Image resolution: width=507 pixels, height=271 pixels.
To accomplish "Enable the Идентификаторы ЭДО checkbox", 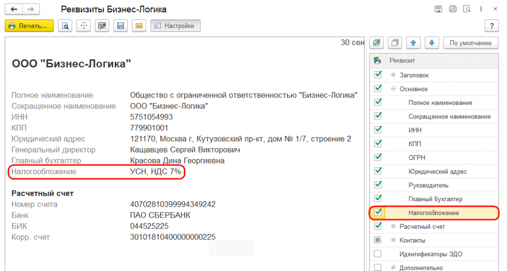I will click(378, 254).
